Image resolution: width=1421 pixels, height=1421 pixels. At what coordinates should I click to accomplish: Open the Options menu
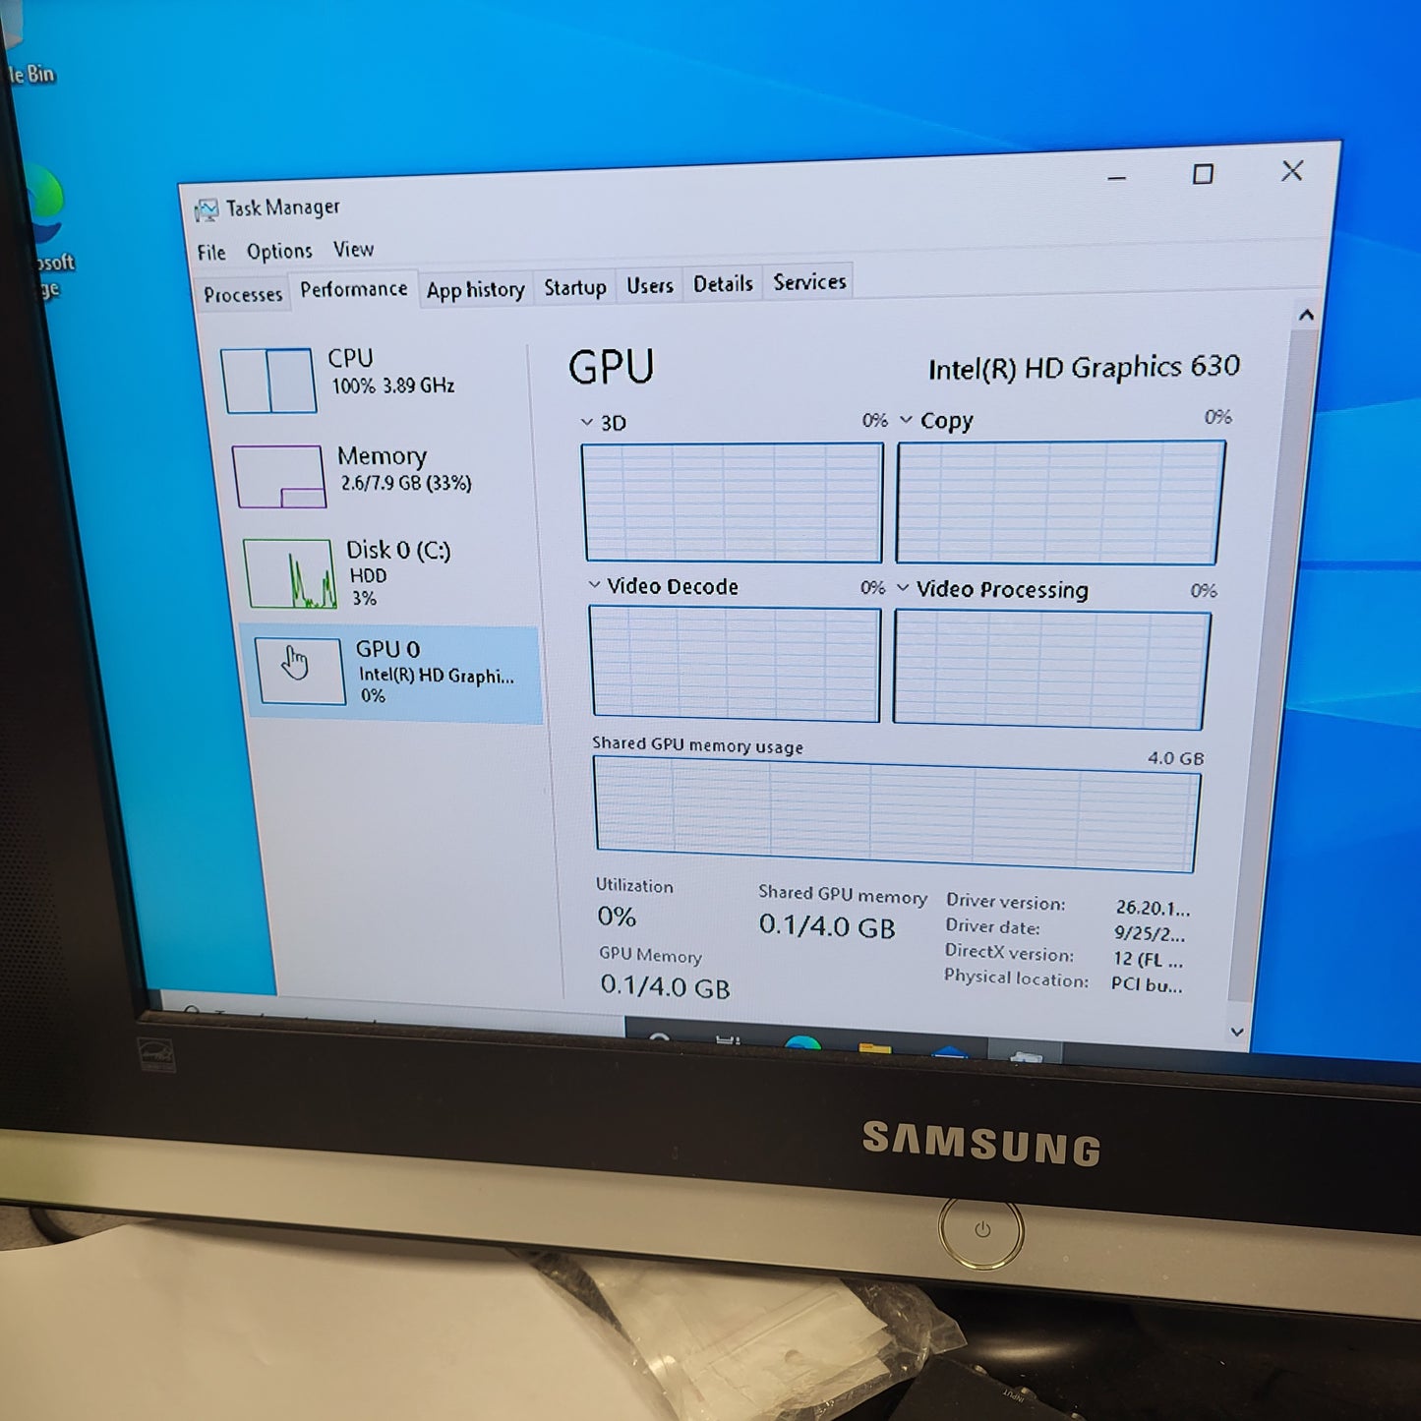279,252
